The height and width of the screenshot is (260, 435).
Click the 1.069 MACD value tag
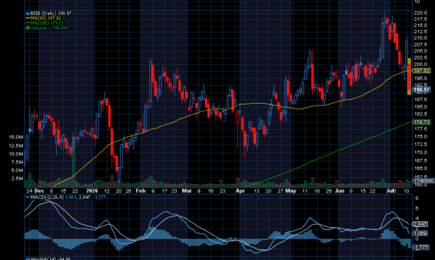pyautogui.click(x=420, y=233)
